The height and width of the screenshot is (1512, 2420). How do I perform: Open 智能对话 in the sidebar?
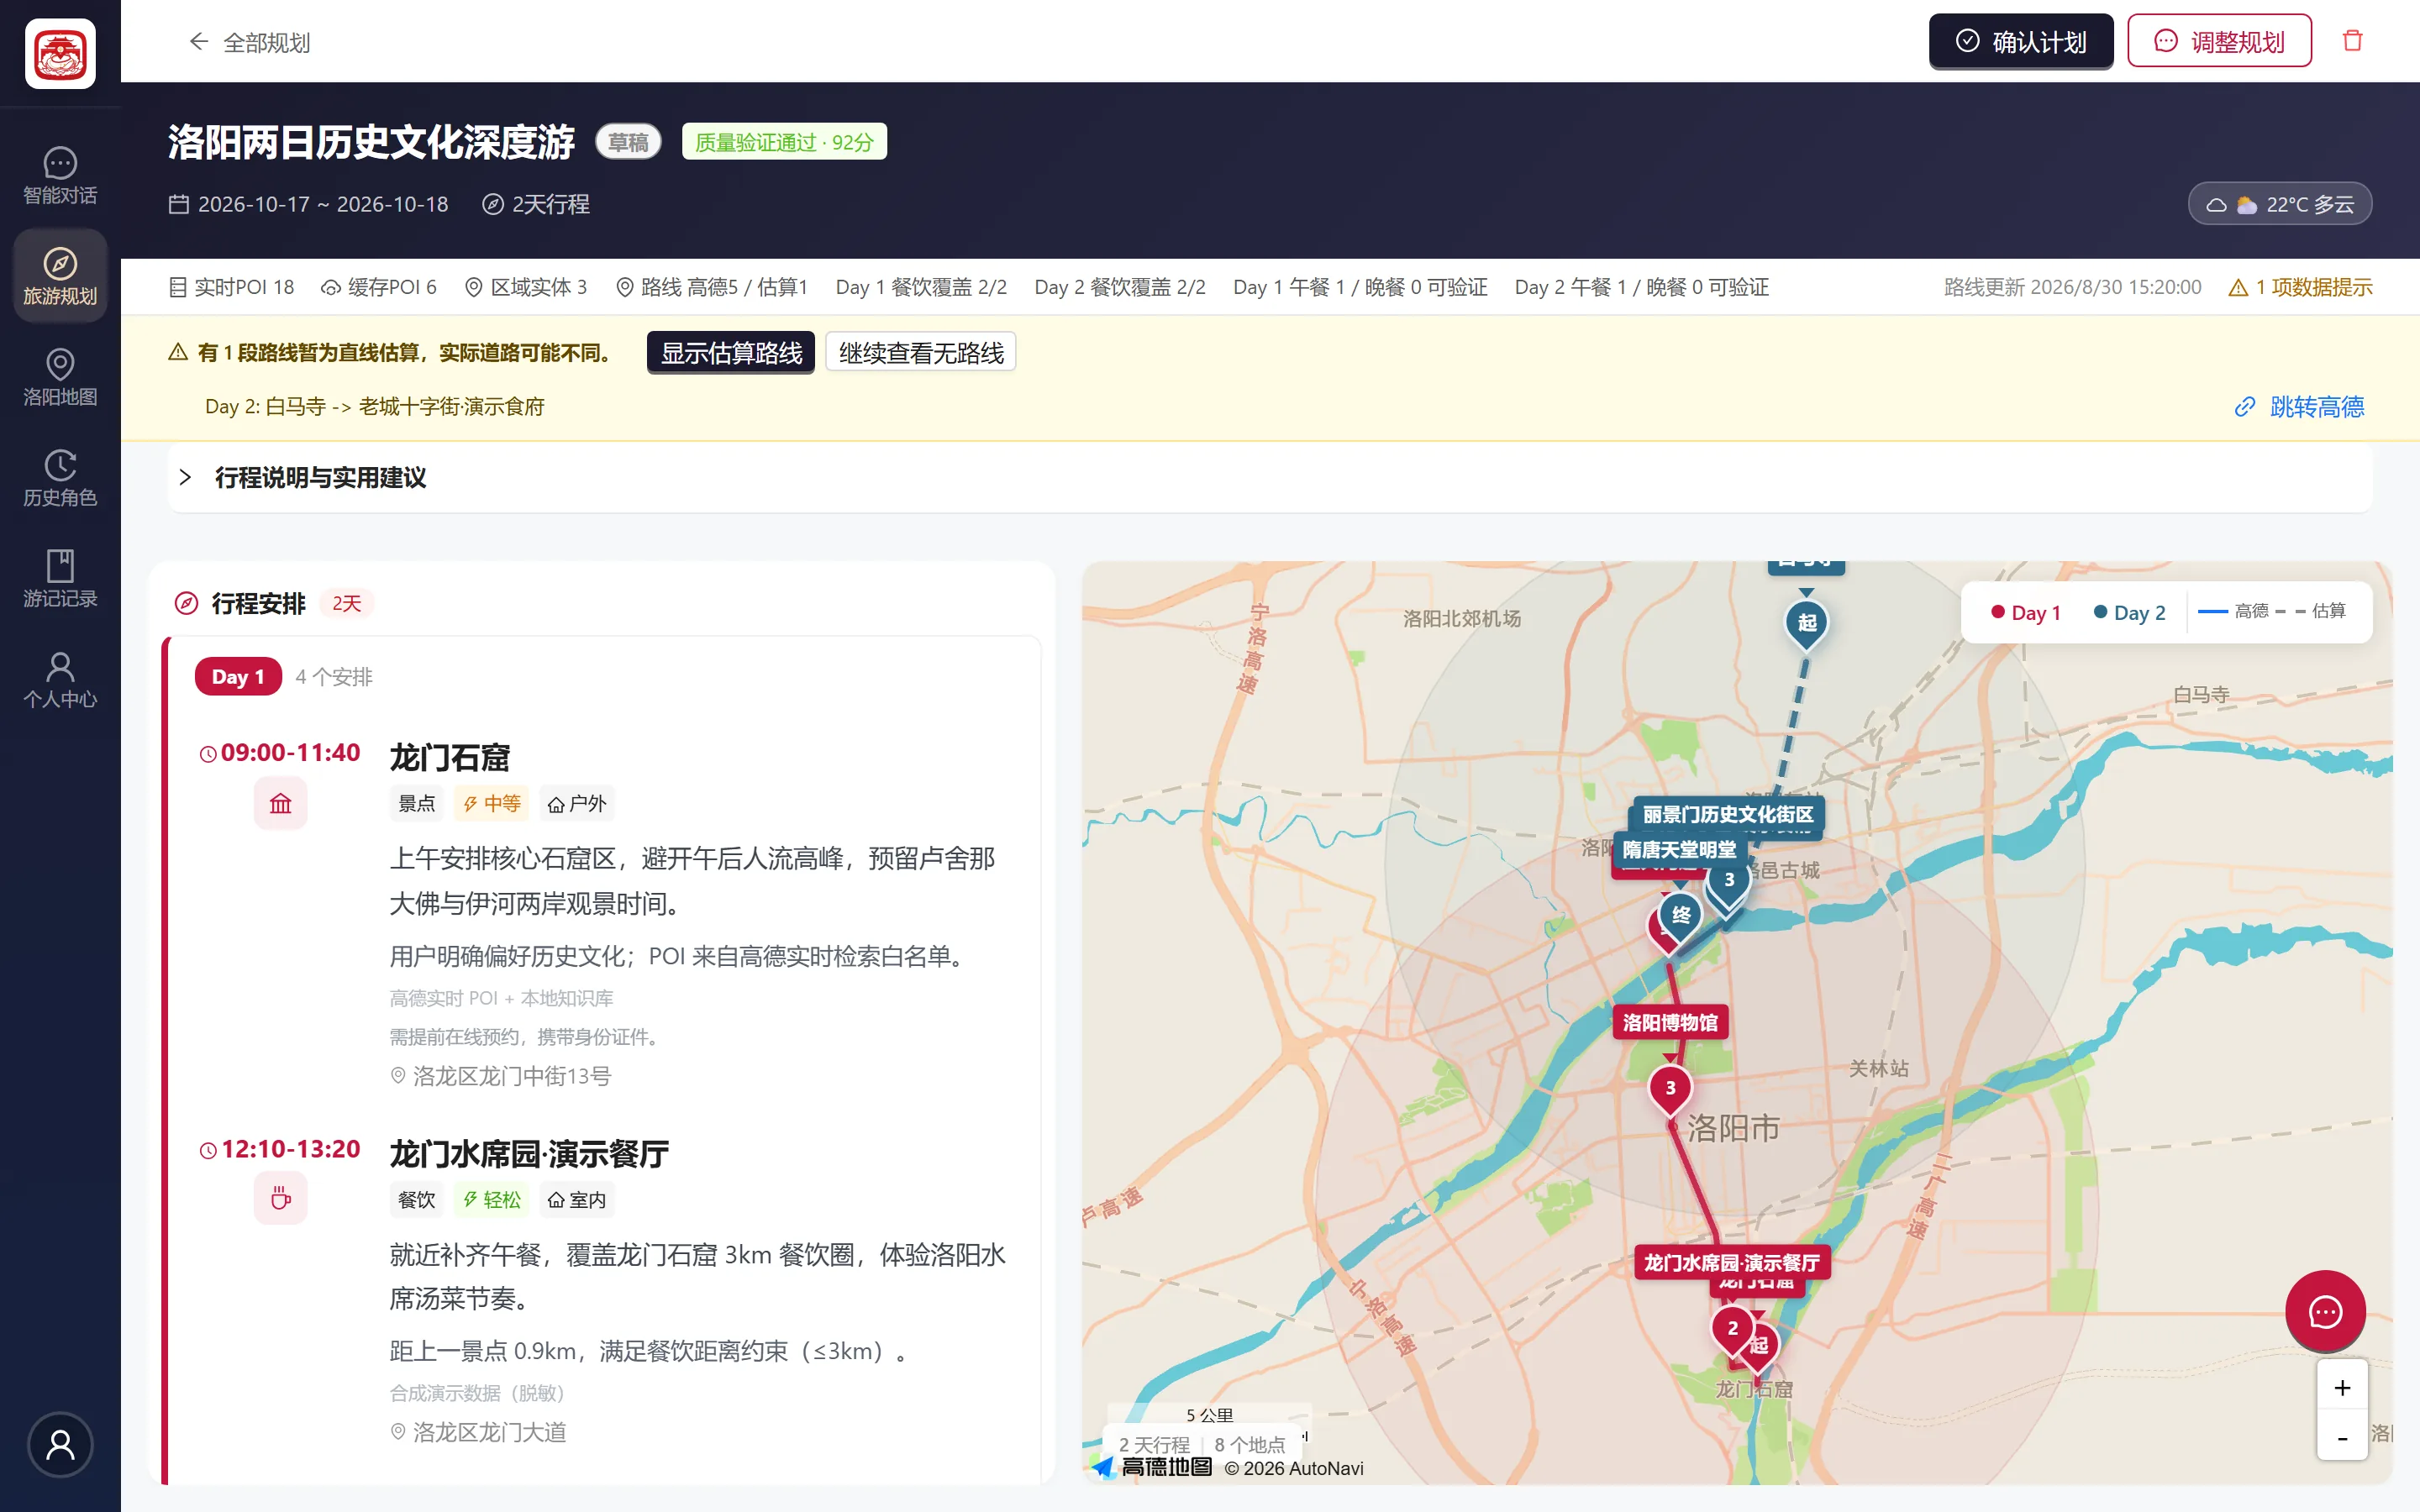pos(60,176)
